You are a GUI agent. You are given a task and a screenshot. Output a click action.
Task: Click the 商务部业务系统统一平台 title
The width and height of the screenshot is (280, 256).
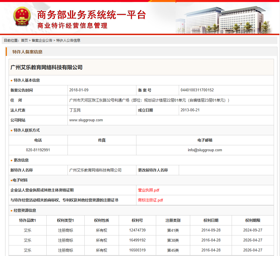92,15
